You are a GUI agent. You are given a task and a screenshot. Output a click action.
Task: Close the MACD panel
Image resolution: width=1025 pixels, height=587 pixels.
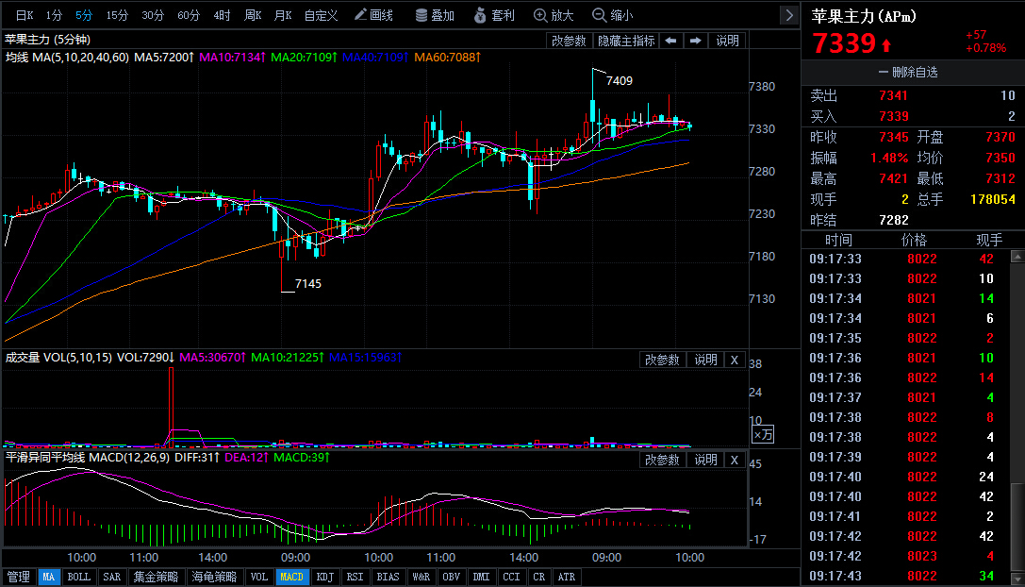coord(735,460)
